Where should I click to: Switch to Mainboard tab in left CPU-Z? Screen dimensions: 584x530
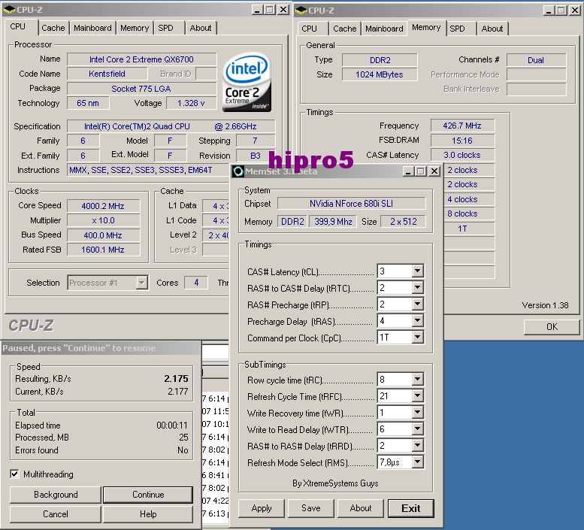[x=92, y=28]
